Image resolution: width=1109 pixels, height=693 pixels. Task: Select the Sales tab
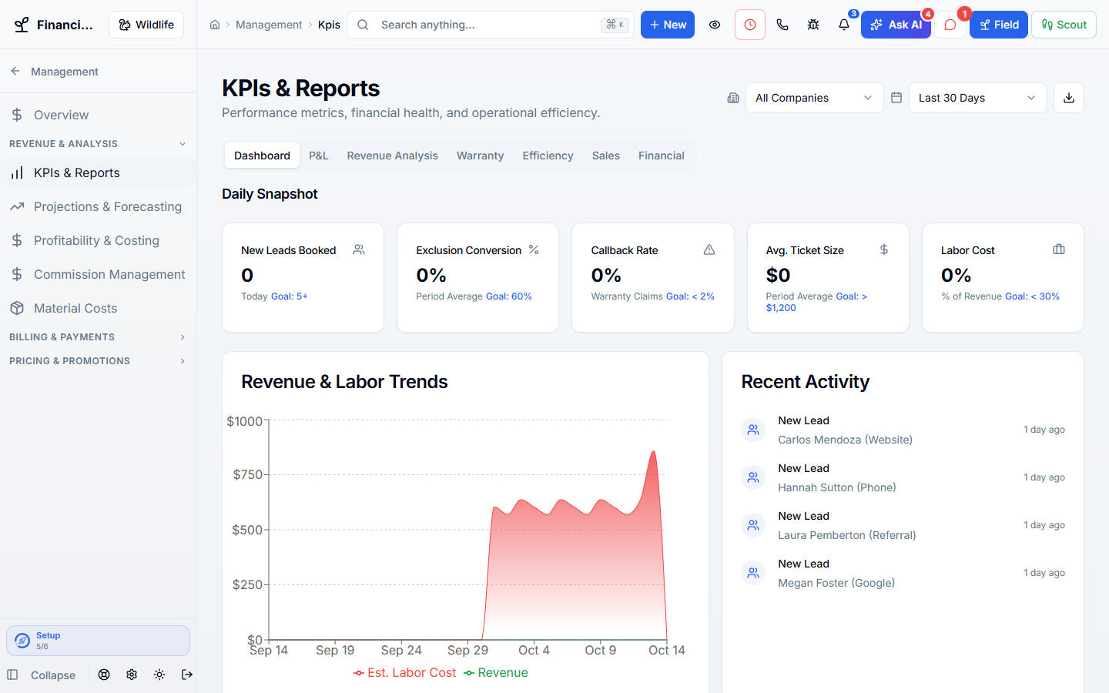coord(606,156)
